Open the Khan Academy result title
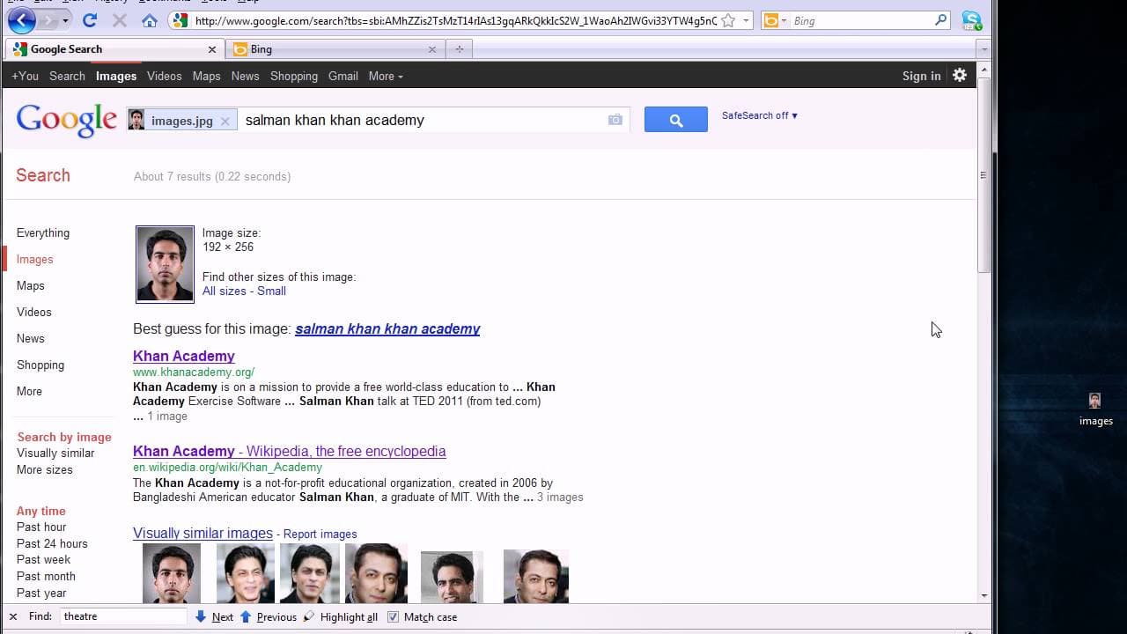1127x634 pixels. pyautogui.click(x=184, y=356)
